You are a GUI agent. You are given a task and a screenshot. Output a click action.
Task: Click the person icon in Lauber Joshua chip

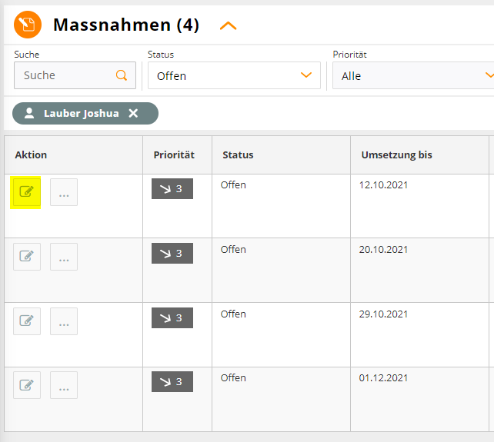[29, 113]
